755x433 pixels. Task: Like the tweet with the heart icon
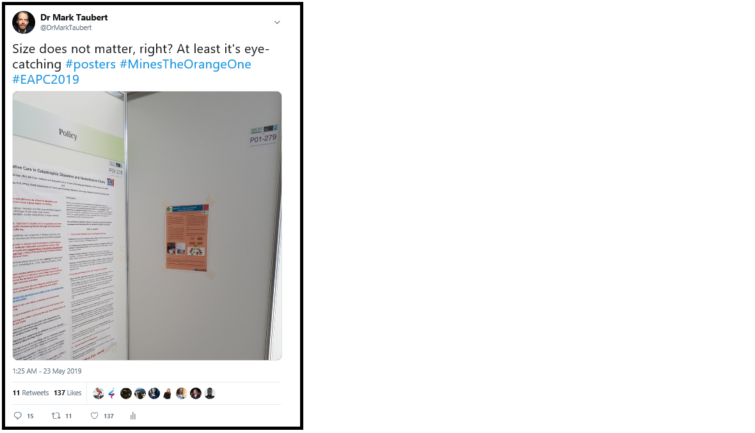point(95,416)
